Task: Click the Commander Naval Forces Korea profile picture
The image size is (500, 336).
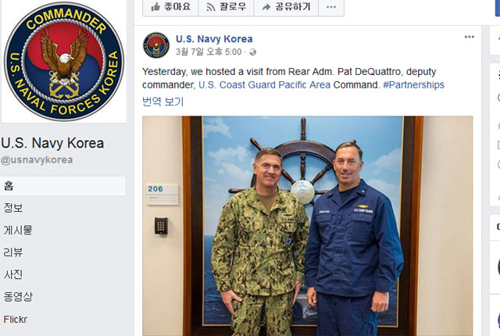Action: coord(64,61)
